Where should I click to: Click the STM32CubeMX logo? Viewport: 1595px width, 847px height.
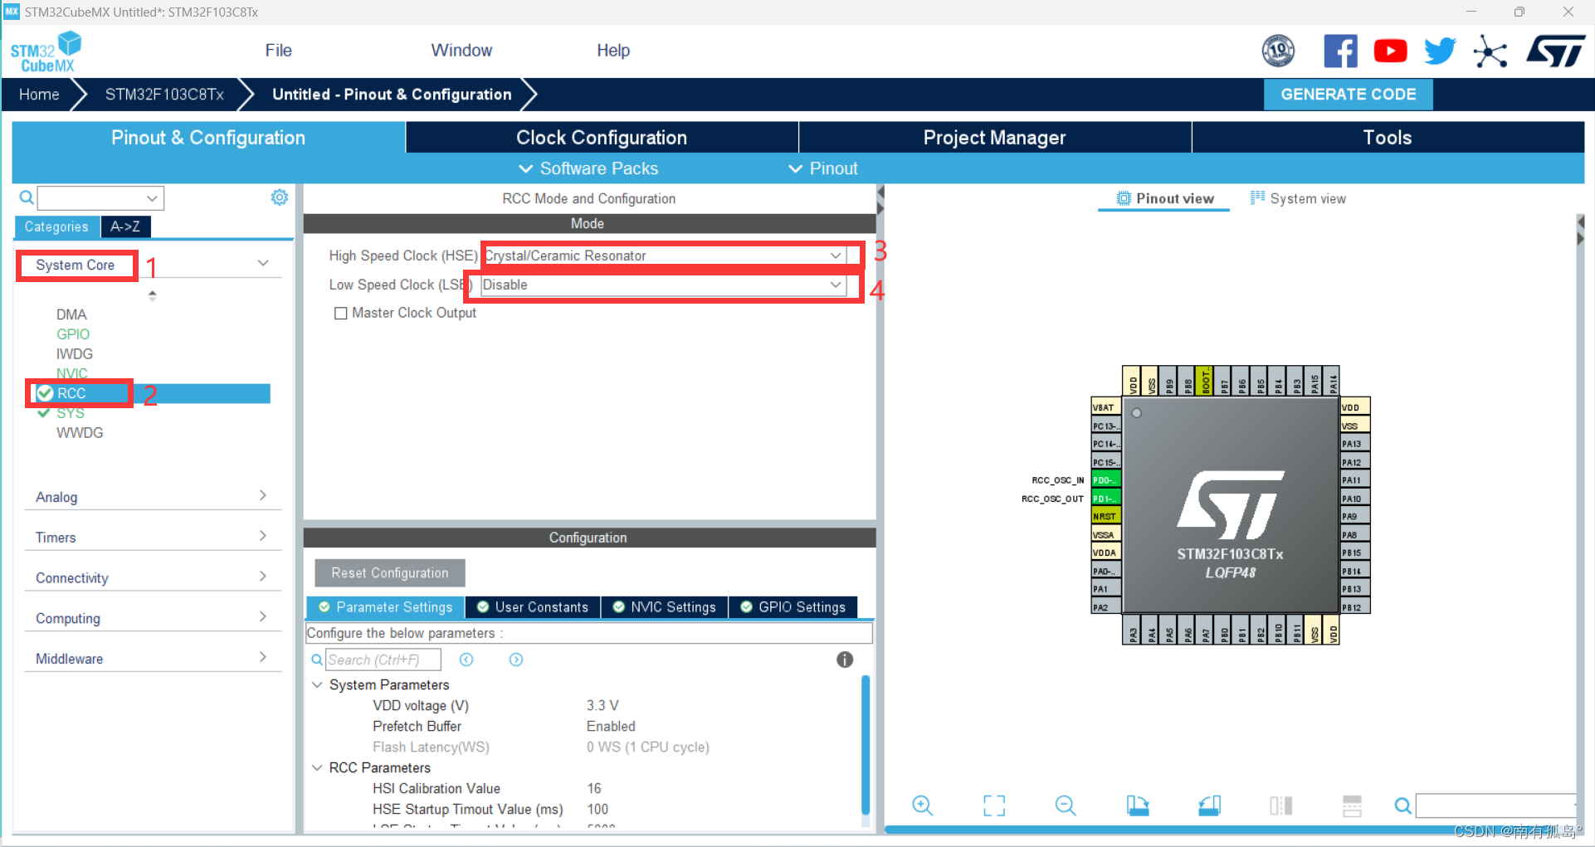(x=46, y=51)
